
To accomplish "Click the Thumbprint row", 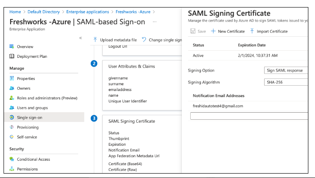I will (119, 139).
